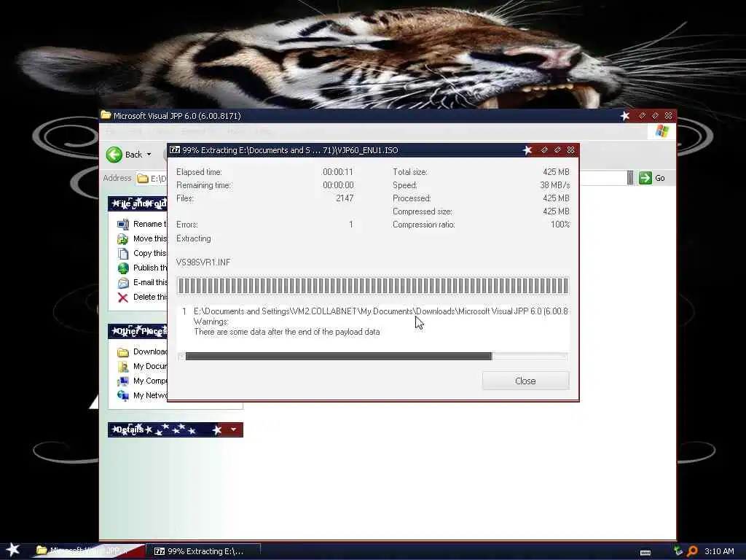Viewport: 746px width, 560px height.
Task: Click the Start star button on taskbar
Action: pos(13,550)
